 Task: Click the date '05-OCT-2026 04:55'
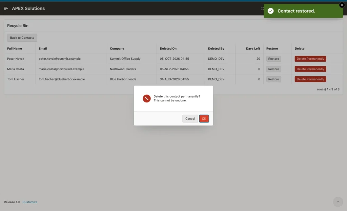(175, 59)
